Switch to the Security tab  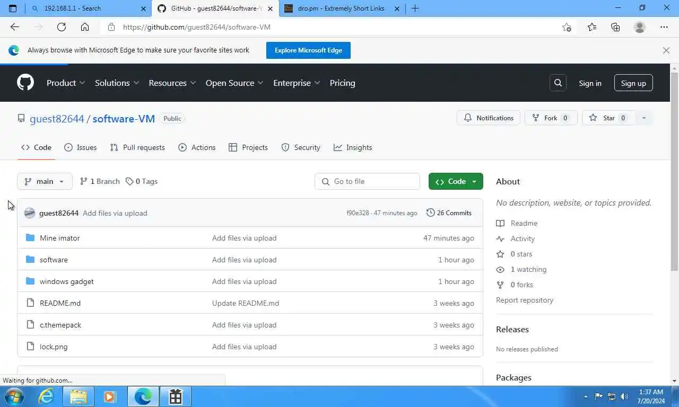pyautogui.click(x=301, y=147)
